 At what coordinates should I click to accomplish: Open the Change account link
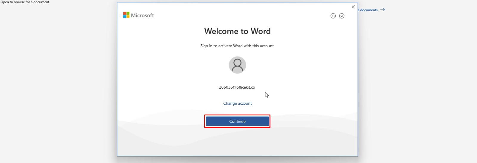pyautogui.click(x=238, y=103)
